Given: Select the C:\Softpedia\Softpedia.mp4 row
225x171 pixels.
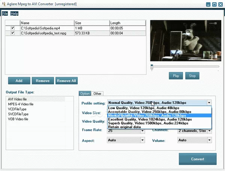Looking at the screenshot, I should [75, 28].
